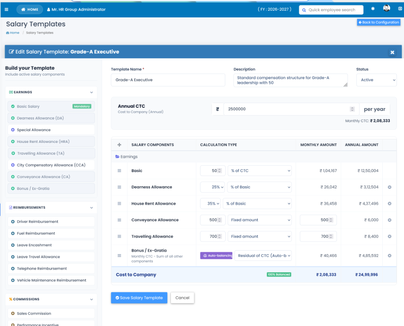Open Dearness Allowance calculation type dropdown
The height and width of the screenshot is (326, 404).
(x=259, y=187)
